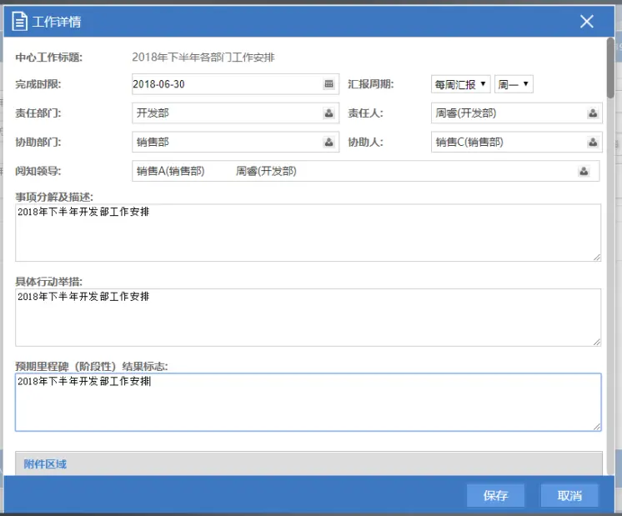
Task: Select 周睿(开发部) in 阅知领导 field
Action: pyautogui.click(x=266, y=171)
